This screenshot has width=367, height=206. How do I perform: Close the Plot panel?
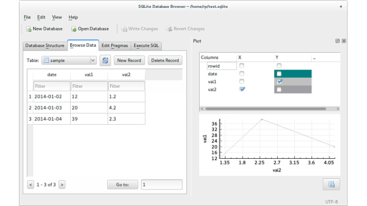click(344, 41)
